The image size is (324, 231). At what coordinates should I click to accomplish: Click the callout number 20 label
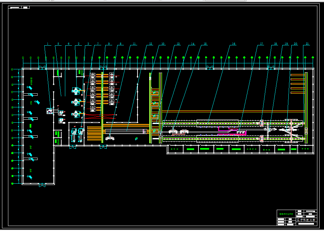295,44
